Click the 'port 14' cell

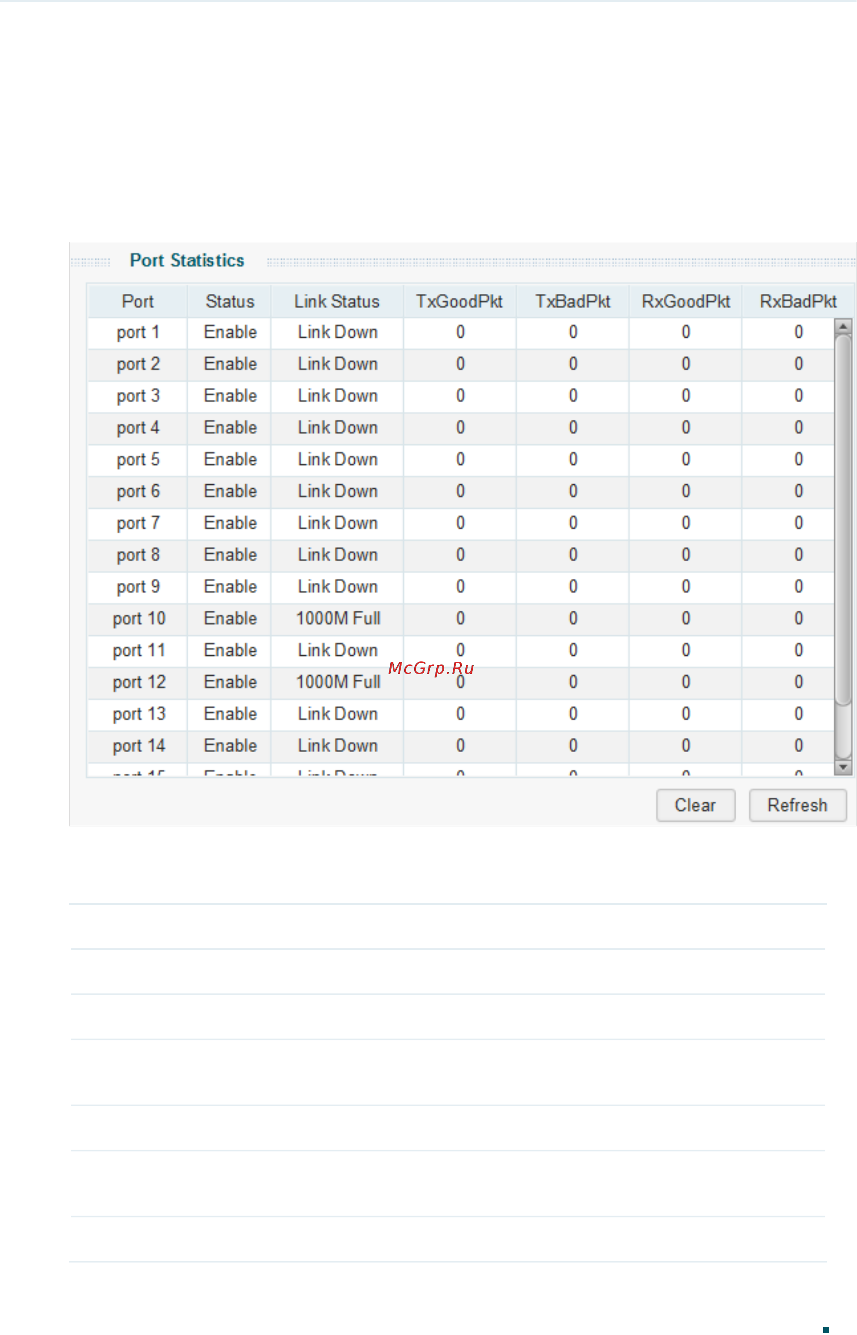pyautogui.click(x=138, y=746)
